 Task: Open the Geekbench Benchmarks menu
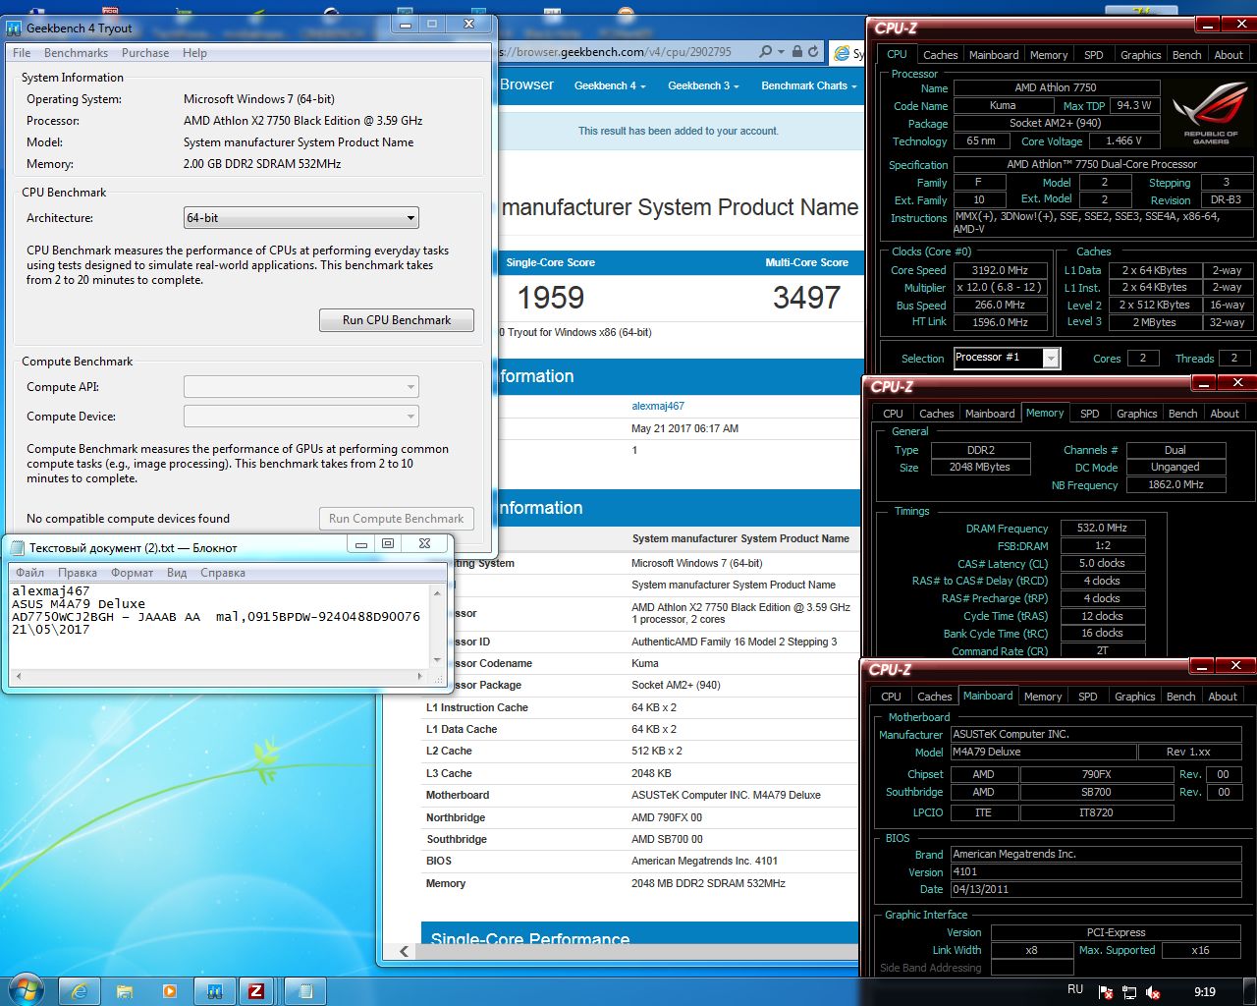(76, 53)
